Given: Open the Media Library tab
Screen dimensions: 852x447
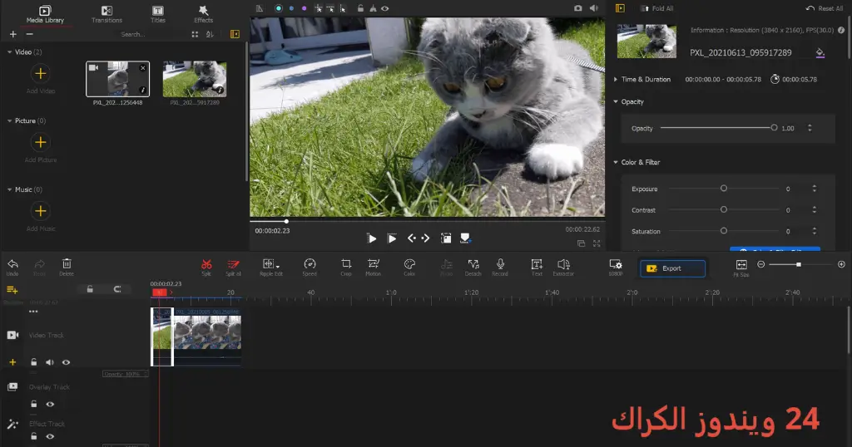Looking at the screenshot, I should click(x=45, y=14).
